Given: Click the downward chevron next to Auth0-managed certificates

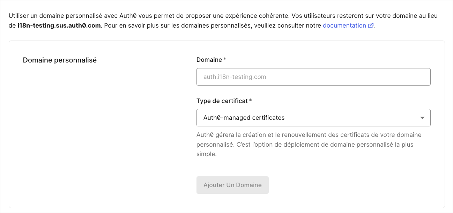Looking at the screenshot, I should (422, 118).
